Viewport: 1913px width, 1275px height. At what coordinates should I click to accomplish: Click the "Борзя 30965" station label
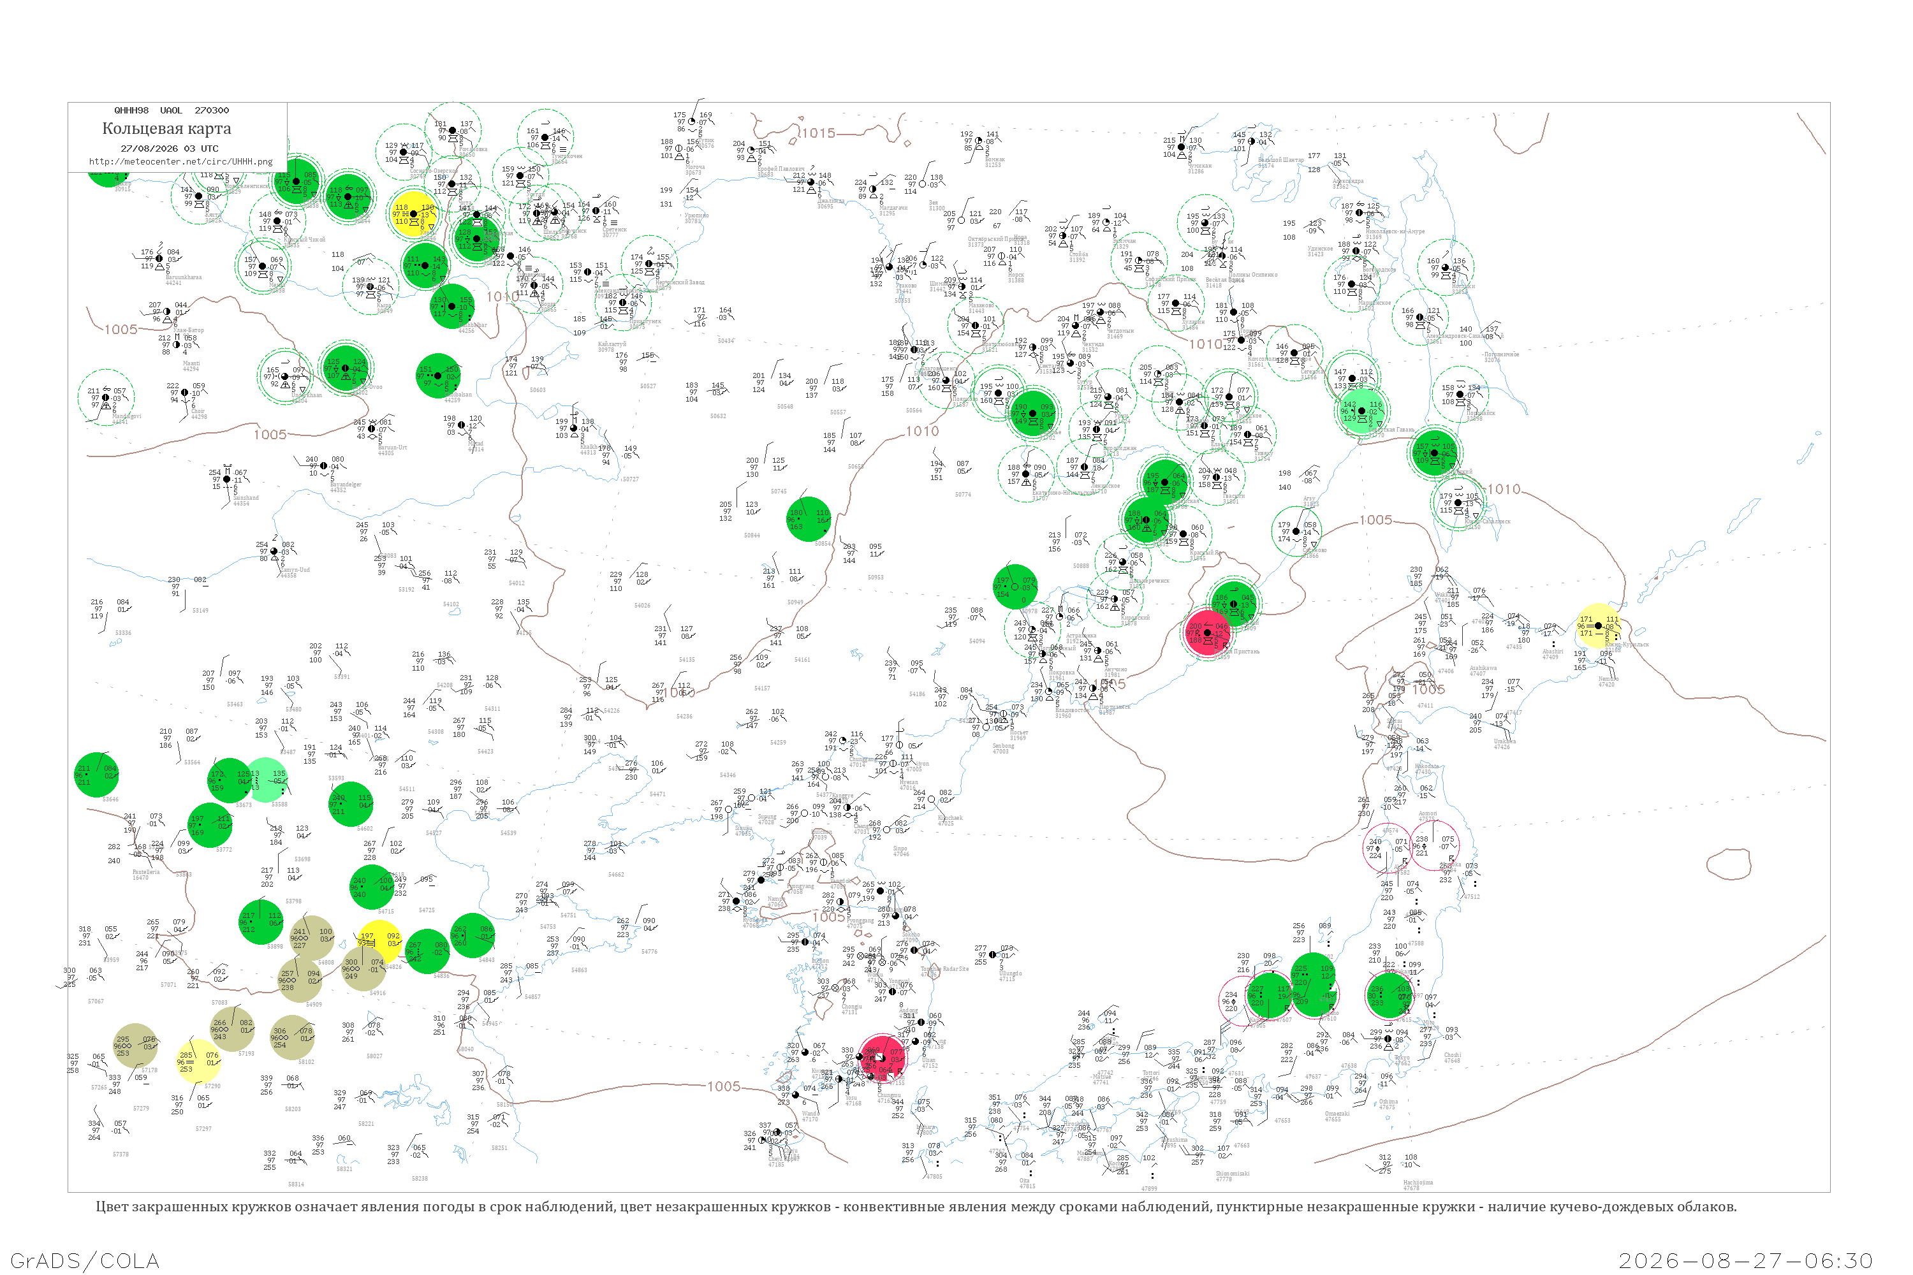pyautogui.click(x=547, y=307)
